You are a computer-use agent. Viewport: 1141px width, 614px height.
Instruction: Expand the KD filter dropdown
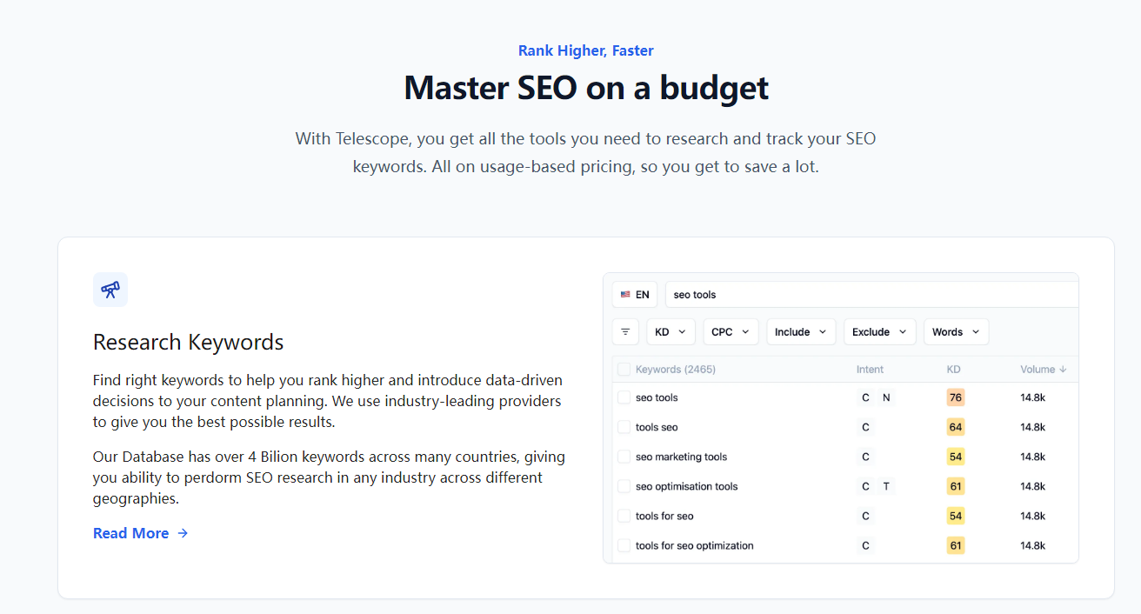[x=671, y=332]
